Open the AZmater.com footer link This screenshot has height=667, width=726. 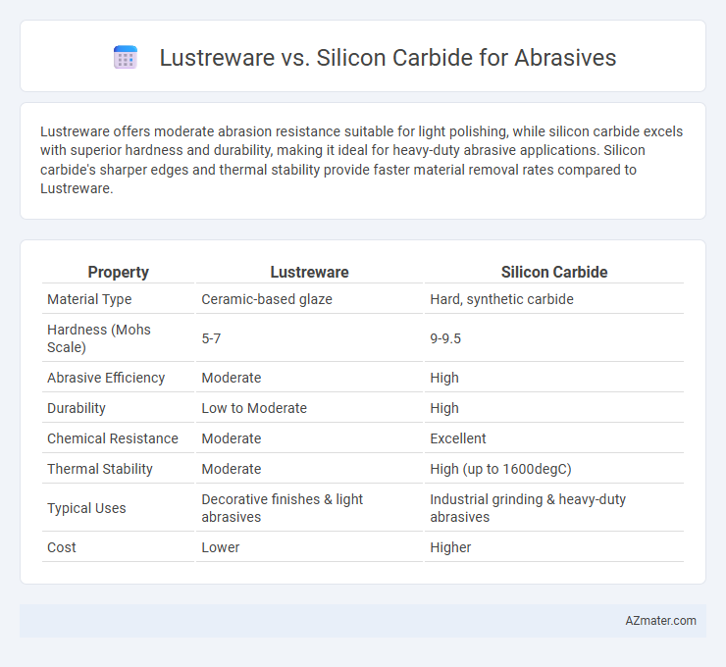pos(660,621)
